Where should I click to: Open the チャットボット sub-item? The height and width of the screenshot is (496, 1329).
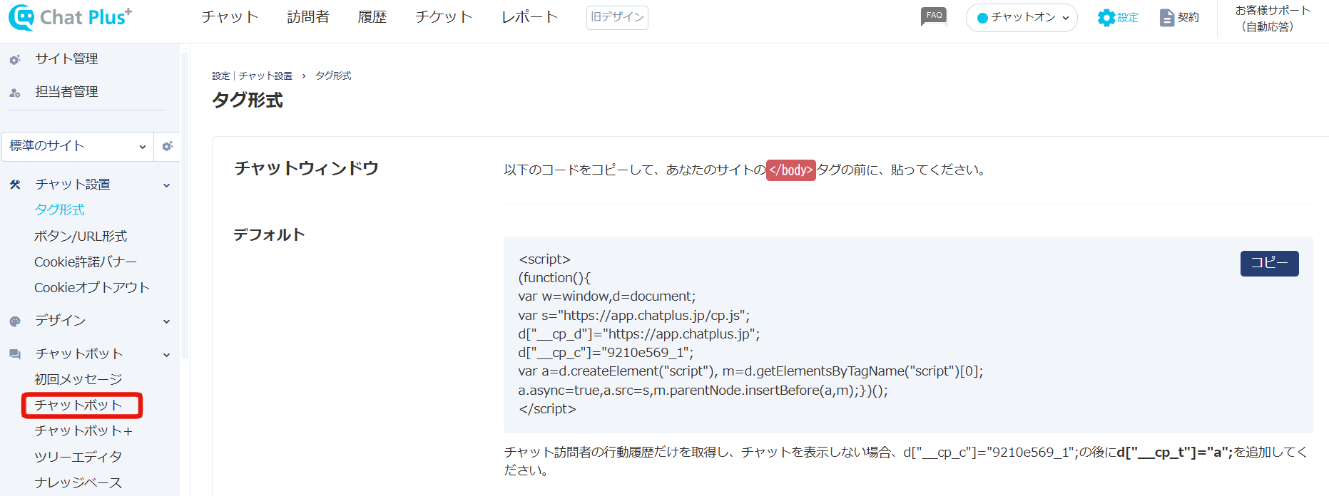[x=78, y=405]
